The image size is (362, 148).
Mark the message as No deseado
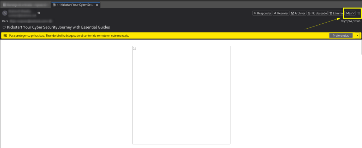pyautogui.click(x=317, y=13)
